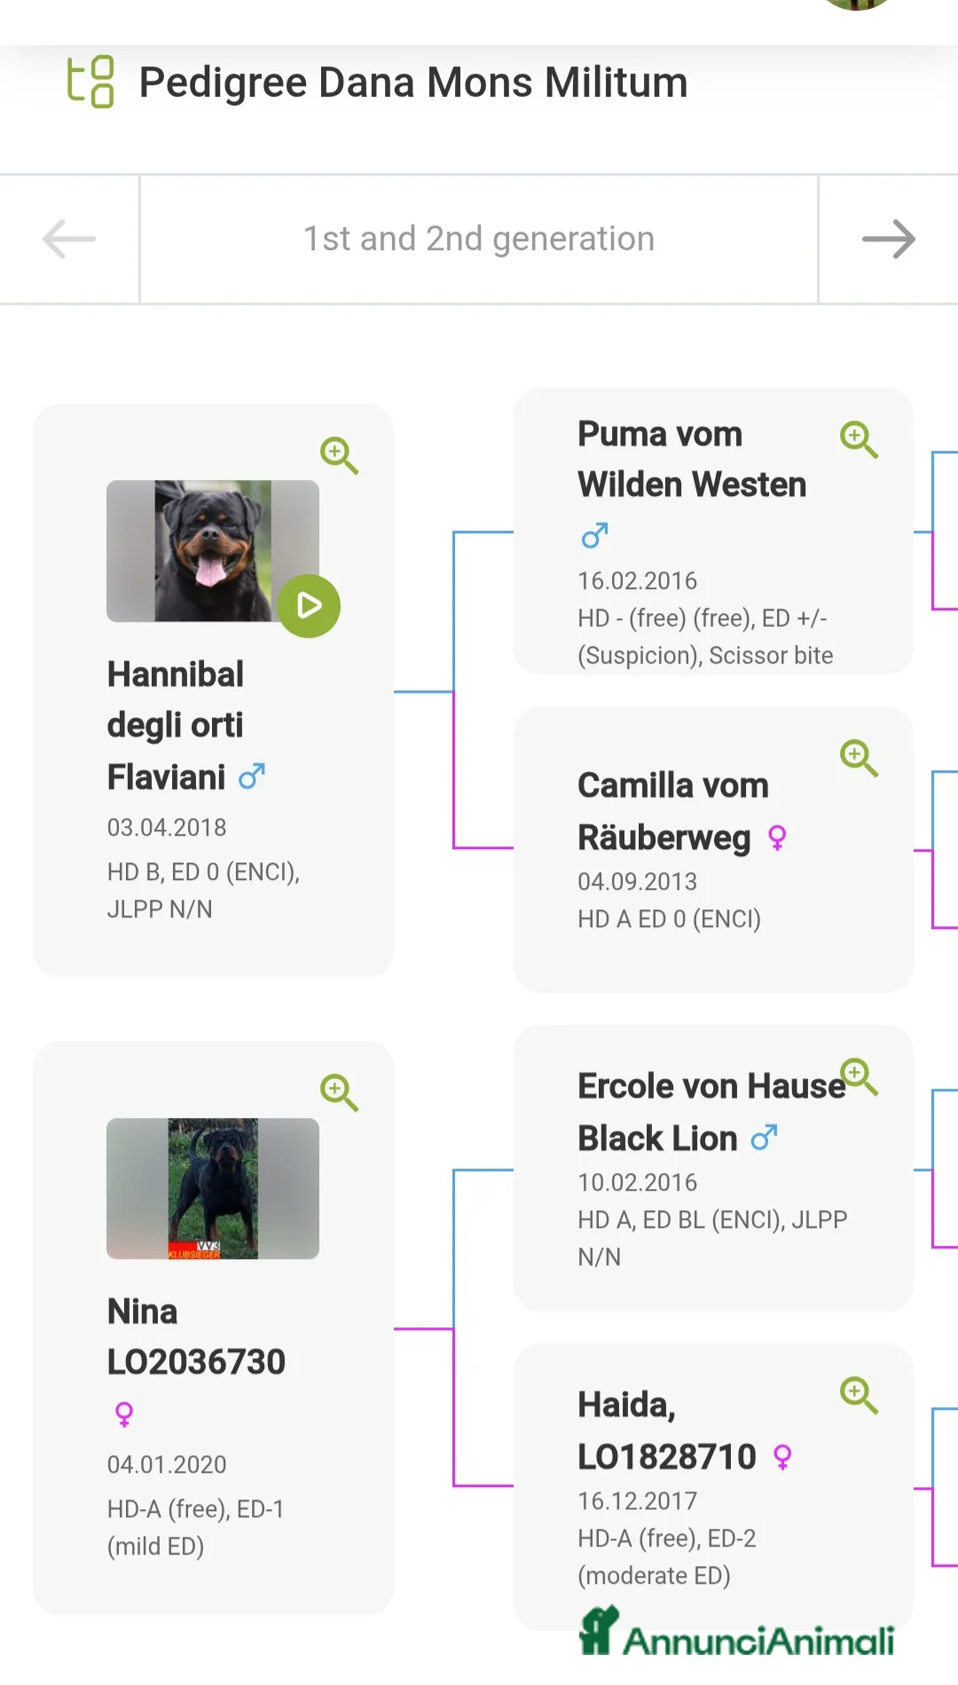Screen dimensions: 958x1685
Task: Click the male symbol beside Puma vom Wilden Westen
Action: tap(593, 535)
